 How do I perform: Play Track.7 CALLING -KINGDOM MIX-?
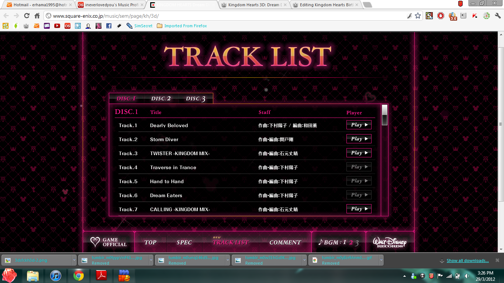coord(359,209)
